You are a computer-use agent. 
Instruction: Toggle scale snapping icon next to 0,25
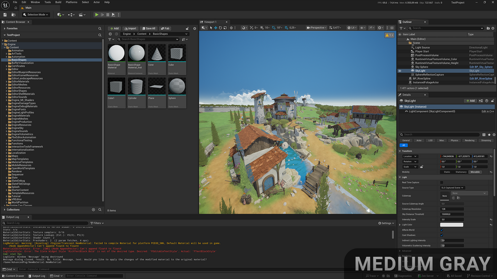click(x=286, y=28)
